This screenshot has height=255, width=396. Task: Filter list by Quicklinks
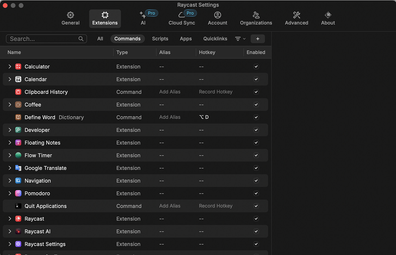click(215, 39)
